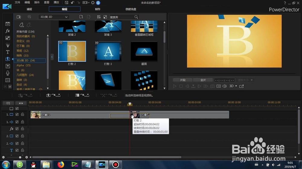Image resolution: width=302 pixels, height=169 pixels.
Task: Apply fading transition to all icon
Action: point(82,95)
